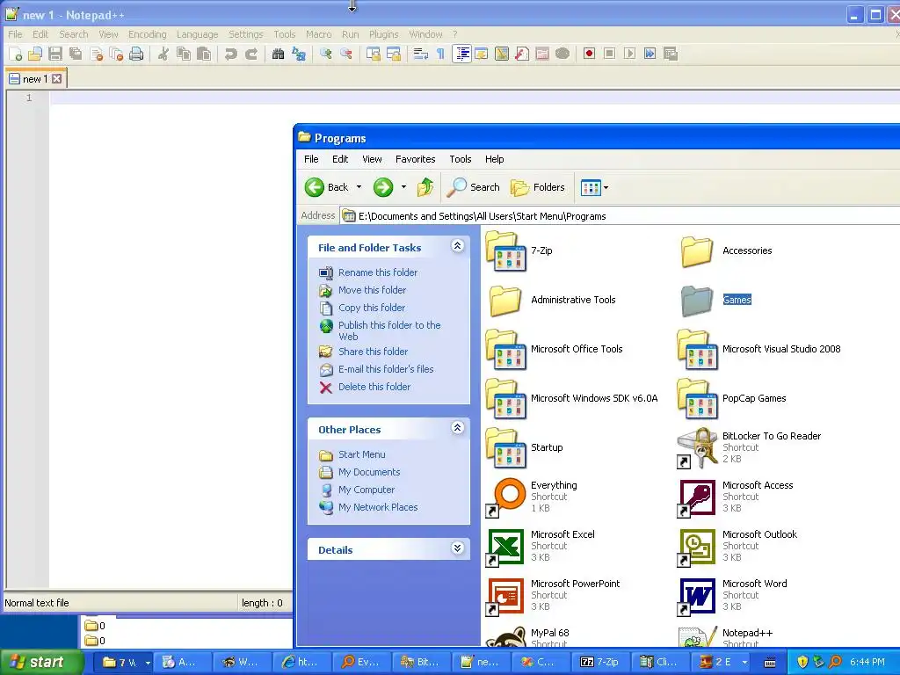The height and width of the screenshot is (675, 900).
Task: Click the Redo arrow in Notepad++ toolbar
Action: click(250, 54)
